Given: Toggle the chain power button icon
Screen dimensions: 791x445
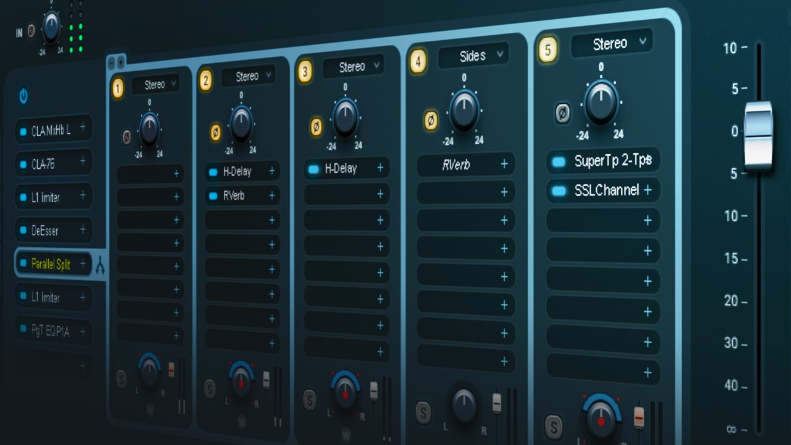Looking at the screenshot, I should coord(23,96).
